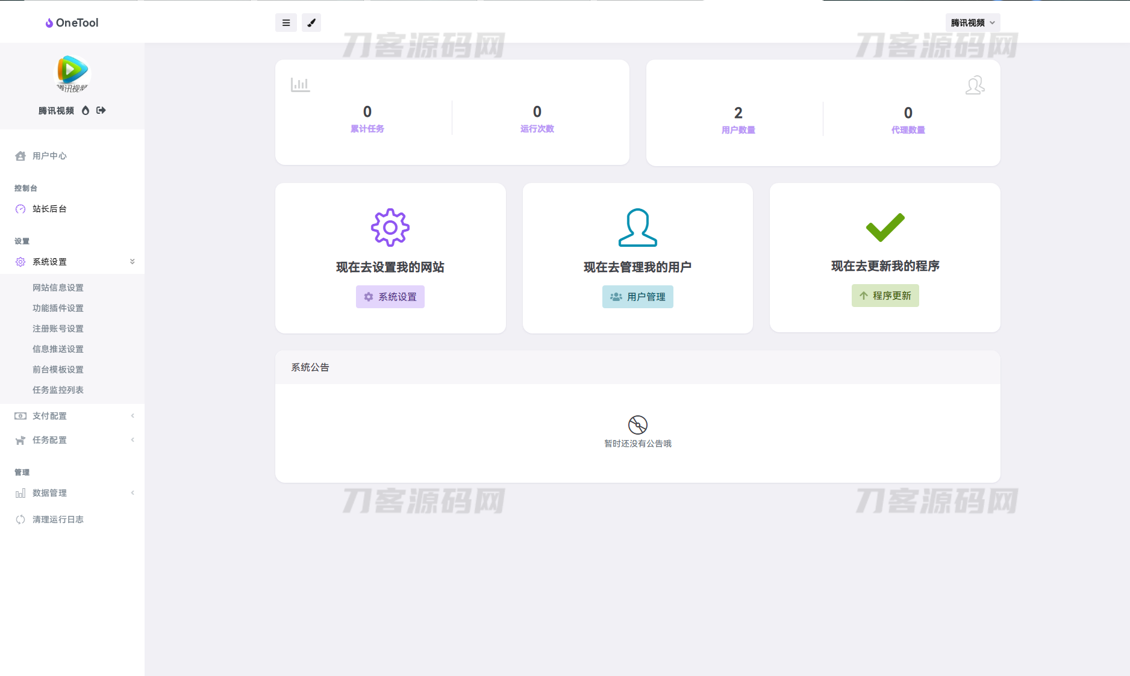This screenshot has height=676, width=1130.
Task: Click the blue user silhouette icon
Action: pos(637,228)
